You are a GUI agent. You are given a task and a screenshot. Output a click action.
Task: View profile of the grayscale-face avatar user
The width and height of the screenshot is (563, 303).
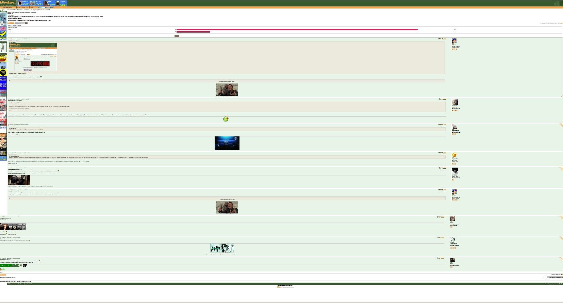455,102
